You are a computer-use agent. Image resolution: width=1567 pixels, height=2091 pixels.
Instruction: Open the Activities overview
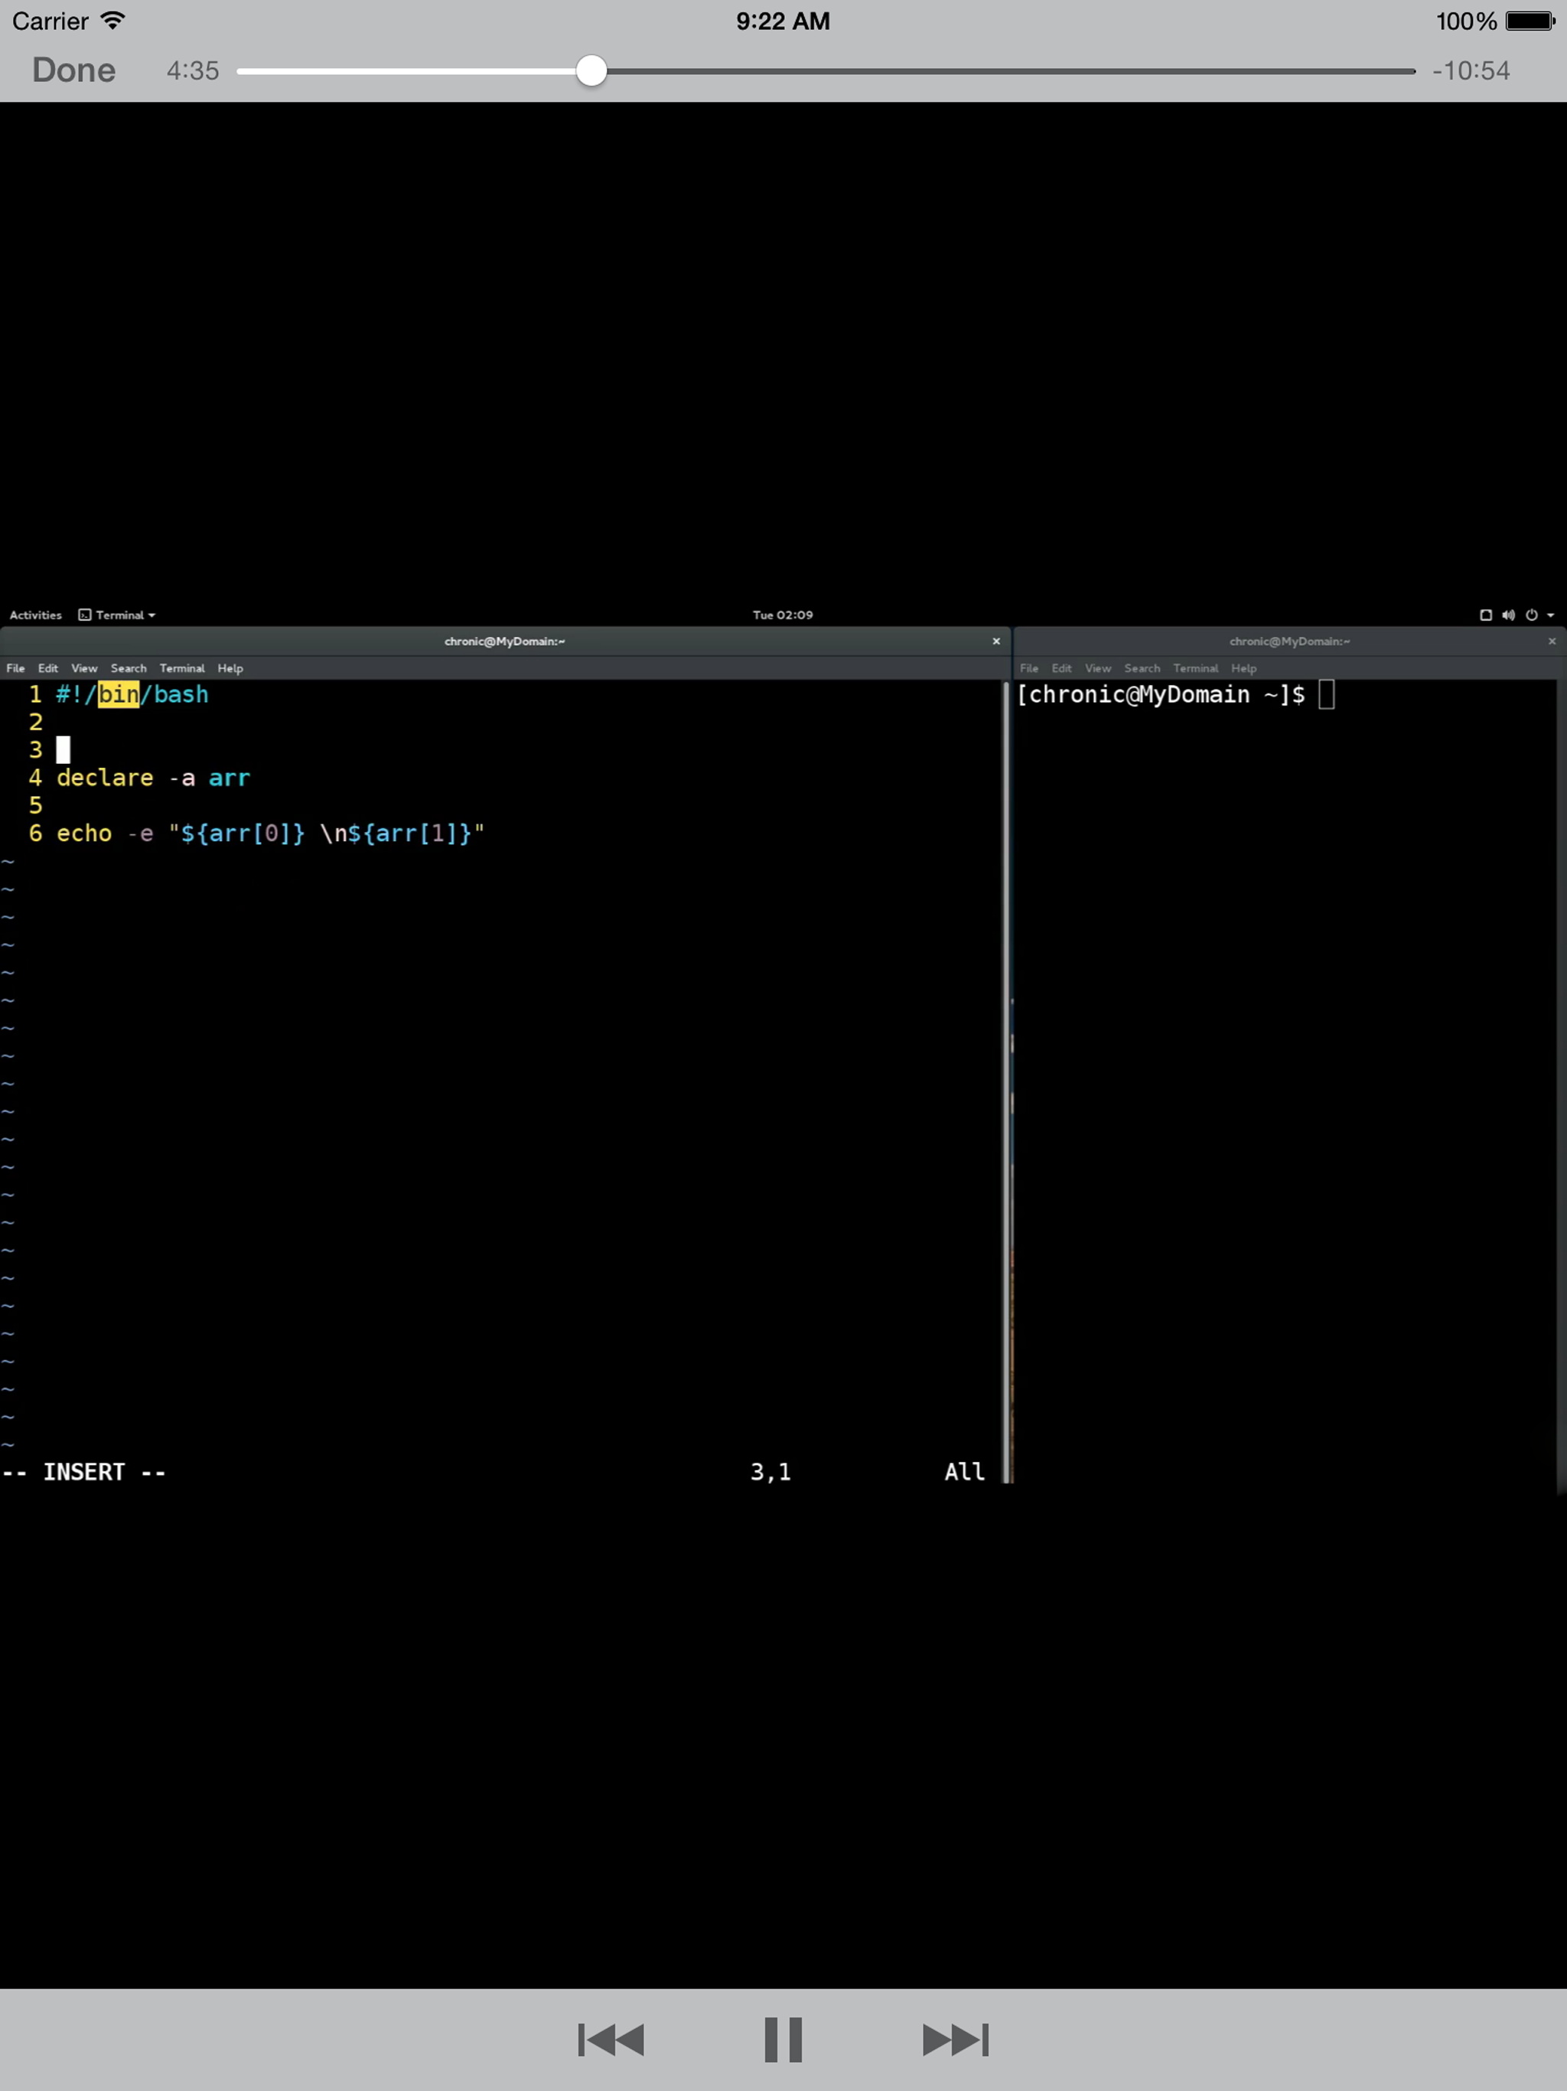(35, 615)
